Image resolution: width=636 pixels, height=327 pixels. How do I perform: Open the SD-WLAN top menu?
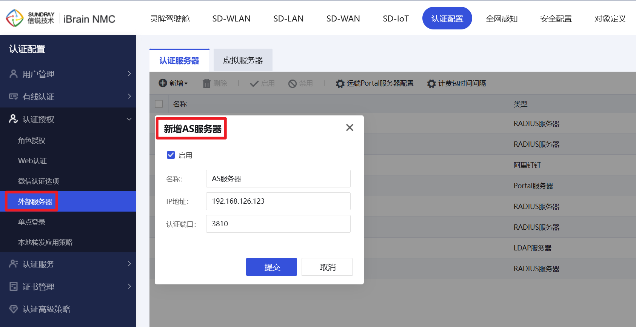click(231, 18)
